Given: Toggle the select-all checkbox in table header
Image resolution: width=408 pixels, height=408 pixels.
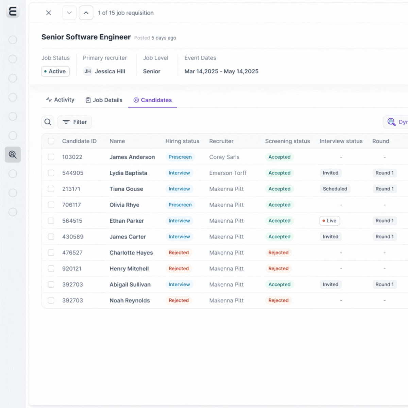Looking at the screenshot, I should click(x=51, y=141).
